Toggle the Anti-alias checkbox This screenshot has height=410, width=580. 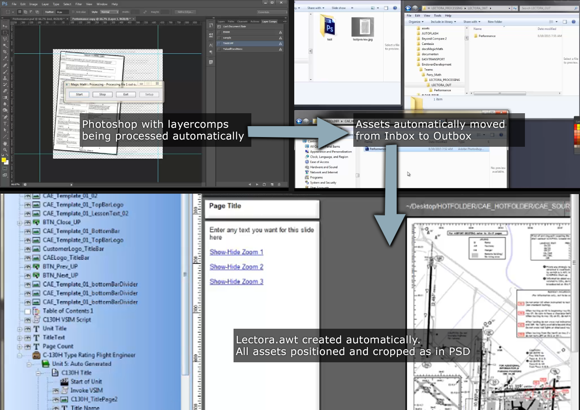pyautogui.click(x=74, y=12)
